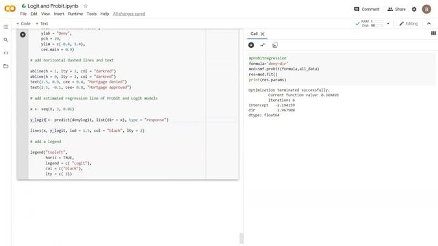The image size is (438, 246).
Task: Click the 'Mortgage denied' text line
Action: pos(79,82)
